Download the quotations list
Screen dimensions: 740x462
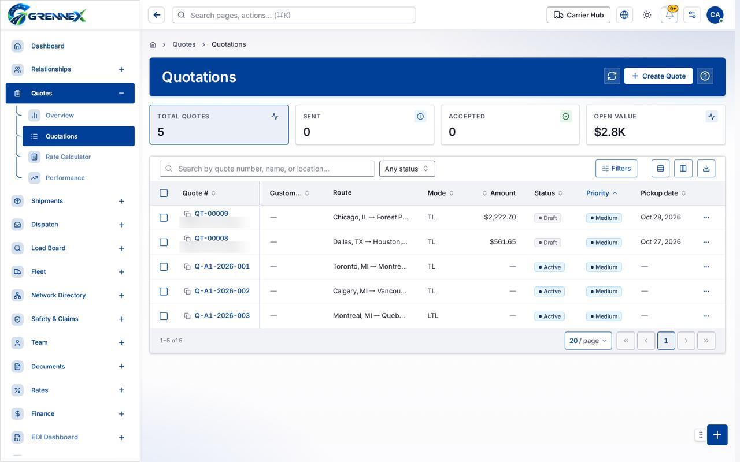pos(706,169)
